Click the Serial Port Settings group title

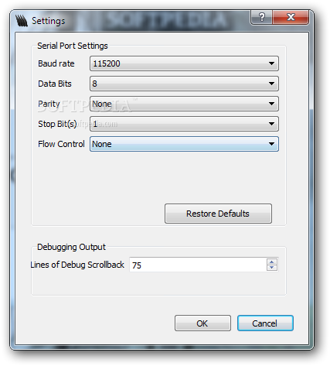point(73,46)
